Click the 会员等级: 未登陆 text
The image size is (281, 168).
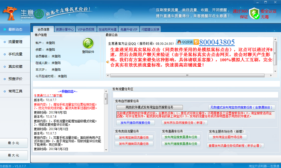[48, 56]
